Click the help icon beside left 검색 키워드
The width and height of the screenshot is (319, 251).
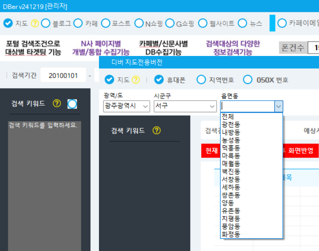pos(57,104)
